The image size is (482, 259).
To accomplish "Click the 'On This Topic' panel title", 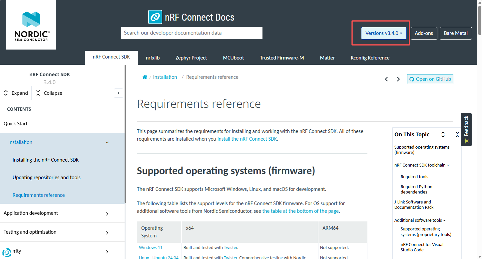I will (x=412, y=134).
